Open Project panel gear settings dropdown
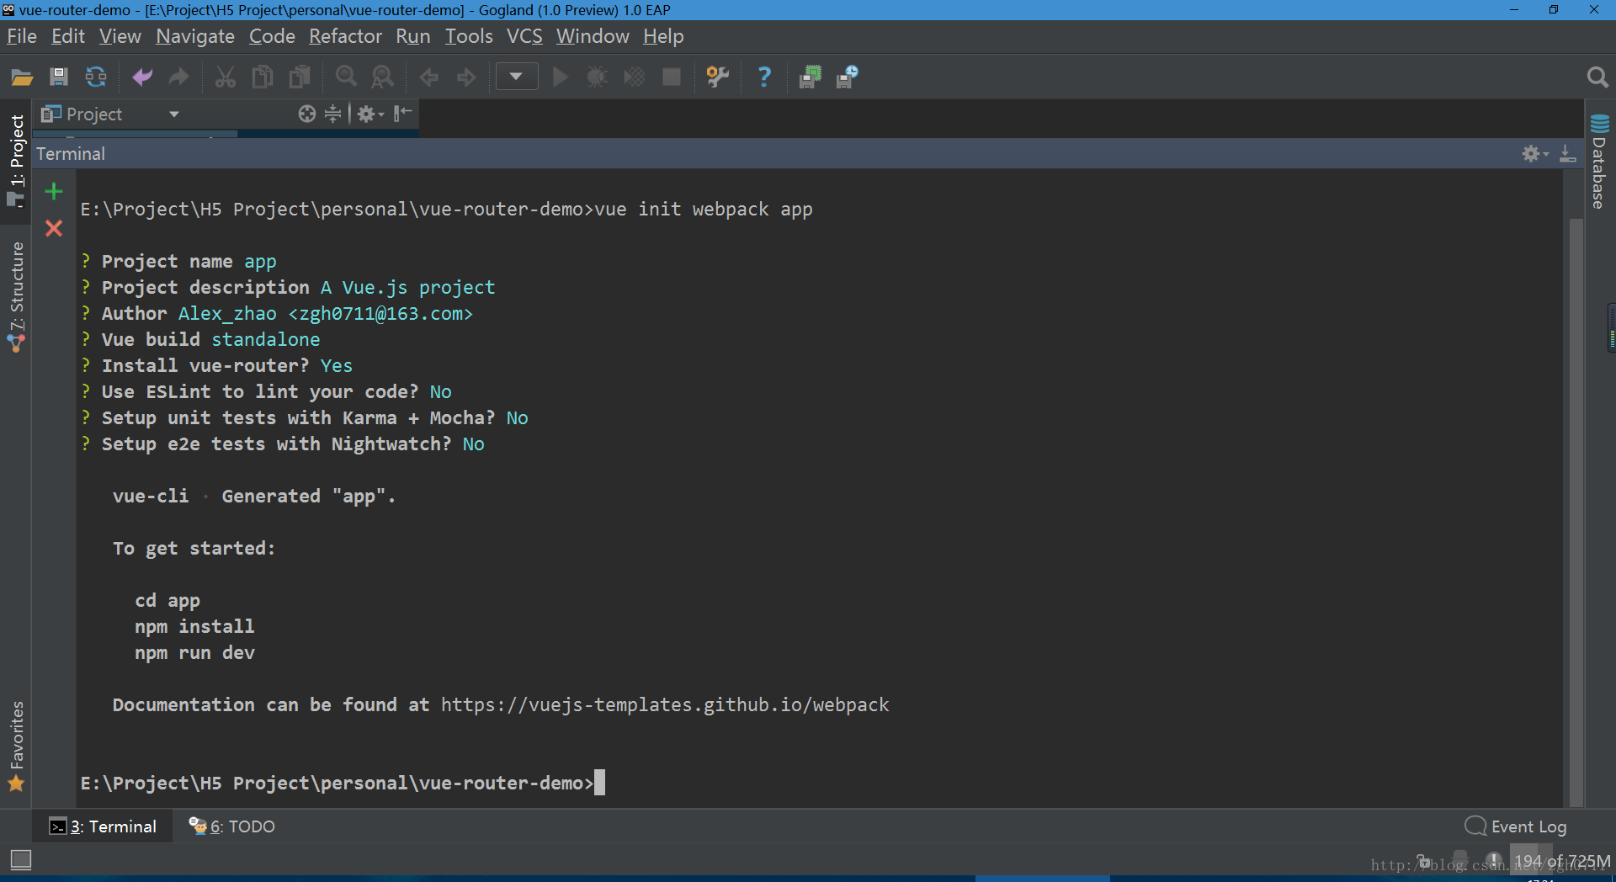The image size is (1616, 882). point(370,114)
